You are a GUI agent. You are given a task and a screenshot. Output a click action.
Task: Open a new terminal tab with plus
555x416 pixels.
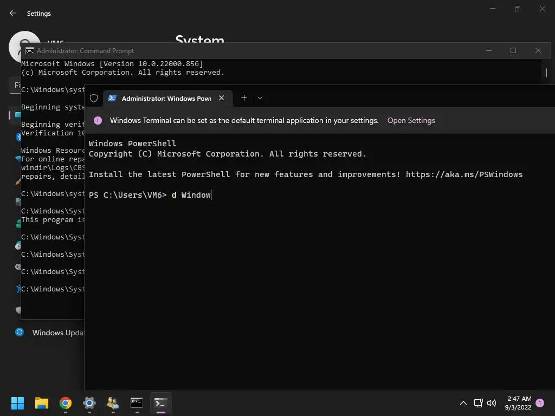coord(244,98)
